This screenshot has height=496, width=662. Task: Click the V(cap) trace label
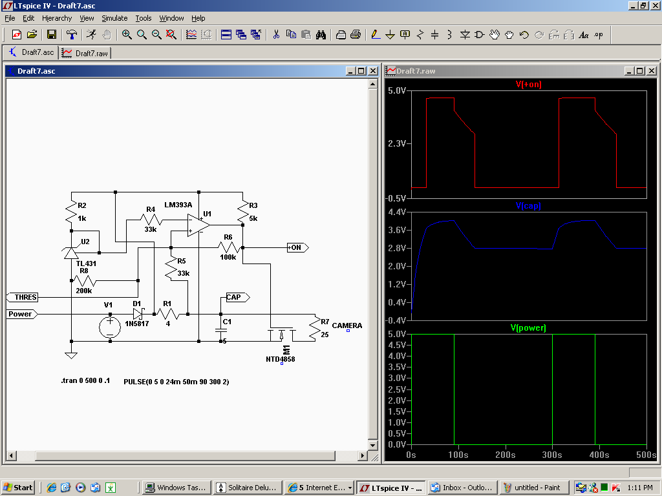[x=528, y=206]
